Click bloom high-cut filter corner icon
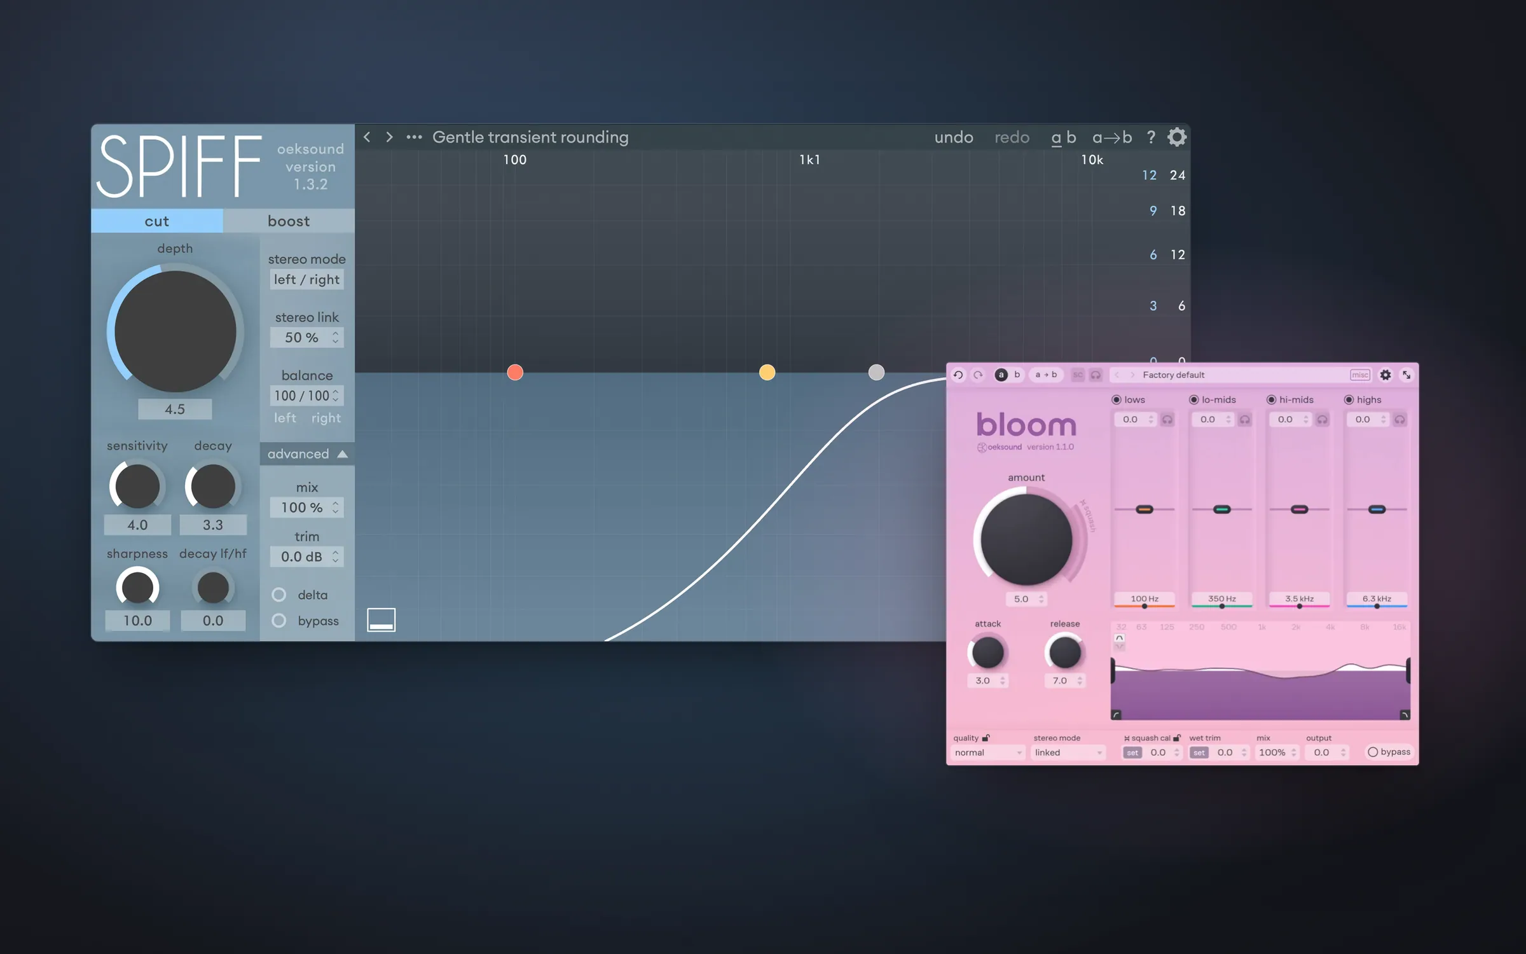Viewport: 1526px width, 954px height. [x=1405, y=715]
